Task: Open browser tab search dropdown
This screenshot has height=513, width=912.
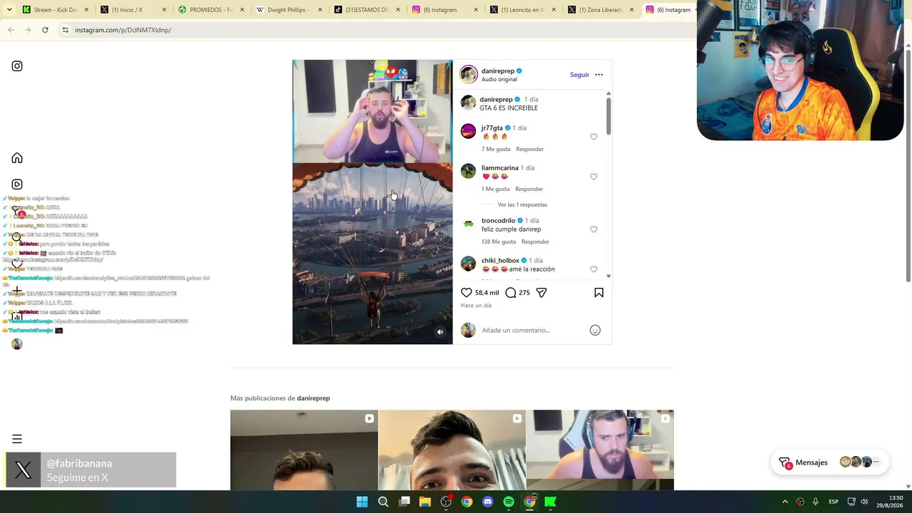Action: [9, 10]
